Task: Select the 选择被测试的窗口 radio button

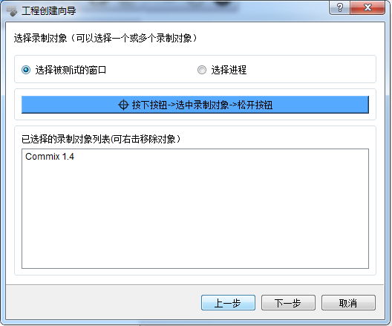Action: click(26, 70)
